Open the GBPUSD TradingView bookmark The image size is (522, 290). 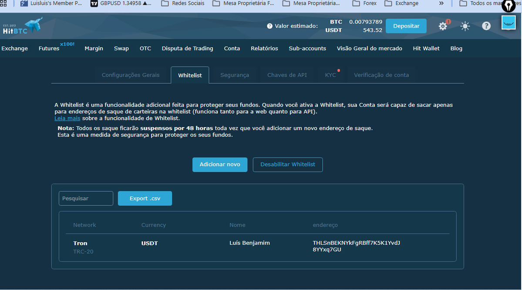[121, 3]
